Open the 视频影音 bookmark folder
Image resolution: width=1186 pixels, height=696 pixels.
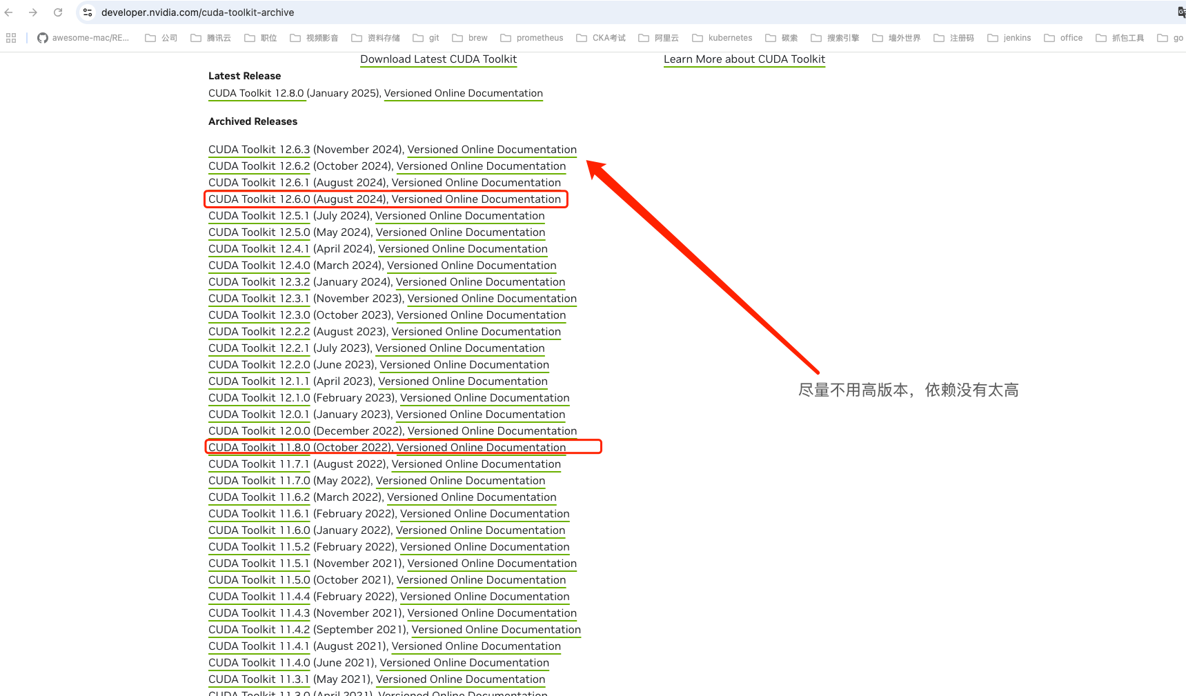[314, 38]
